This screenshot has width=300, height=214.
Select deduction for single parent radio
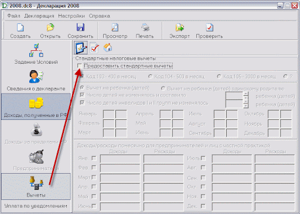pos(163,89)
